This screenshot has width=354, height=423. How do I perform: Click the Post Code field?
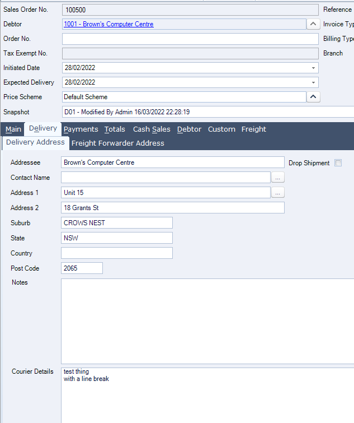pos(82,268)
